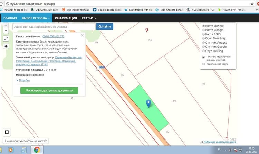Click 'Посмотреть доступные документы' green button
Viewport: 259px width, 154px height.
[x=49, y=90]
